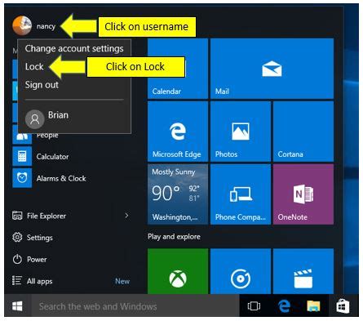Click the Search the web and Windows box
The height and width of the screenshot is (321, 363).
pyautogui.click(x=135, y=306)
